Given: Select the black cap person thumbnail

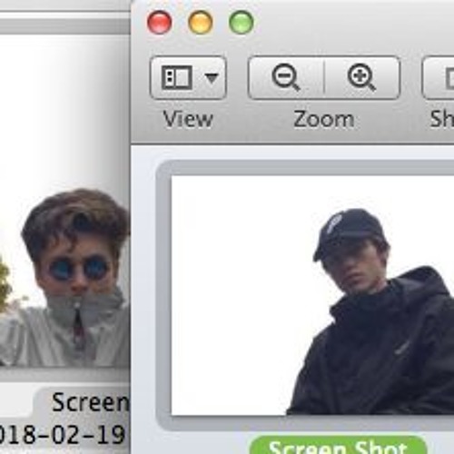Looking at the screenshot, I should click(x=312, y=295).
